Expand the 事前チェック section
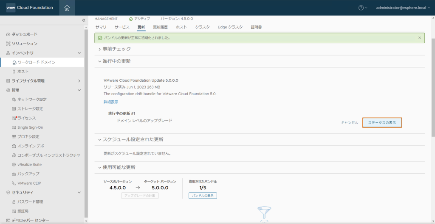This screenshot has height=224, width=435. point(116,49)
